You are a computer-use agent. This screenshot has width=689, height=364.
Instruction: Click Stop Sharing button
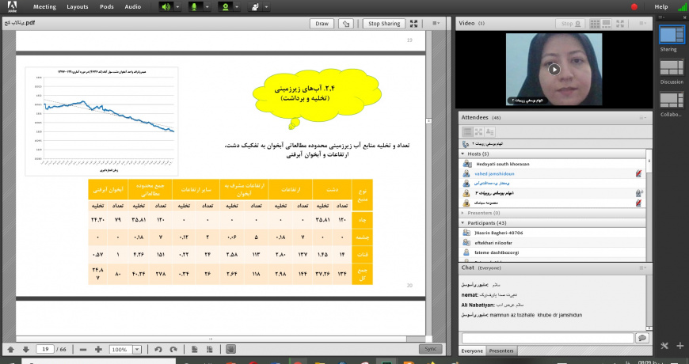[384, 24]
